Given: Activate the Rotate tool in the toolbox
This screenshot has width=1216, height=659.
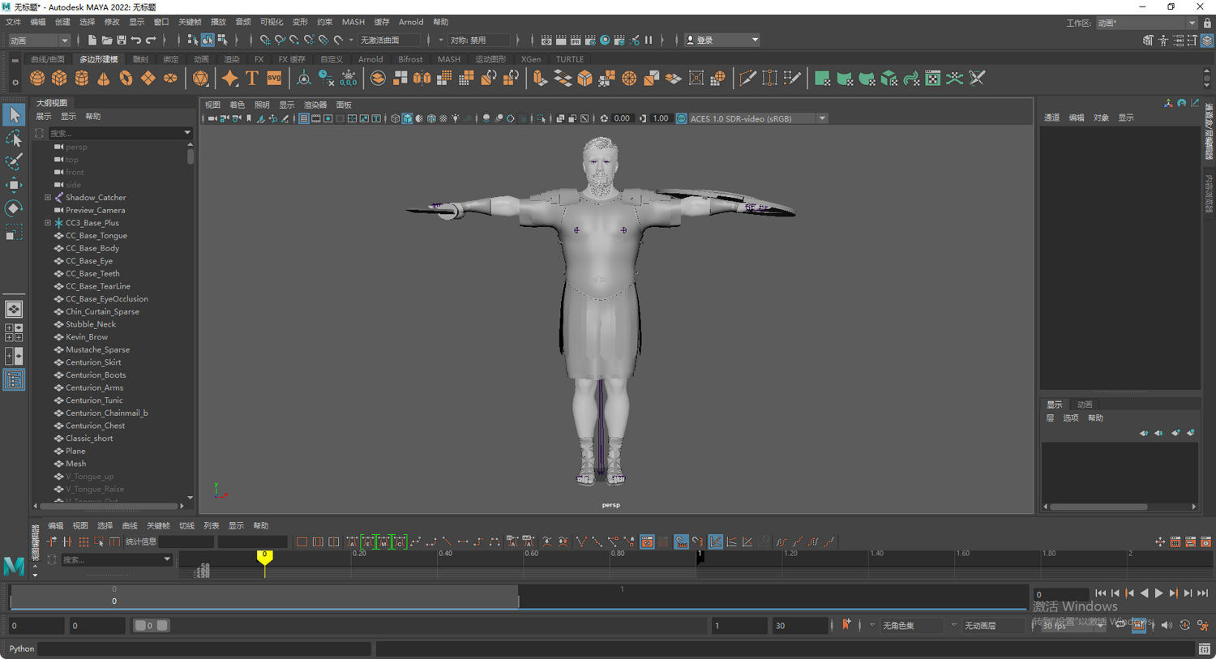Looking at the screenshot, I should (x=14, y=209).
